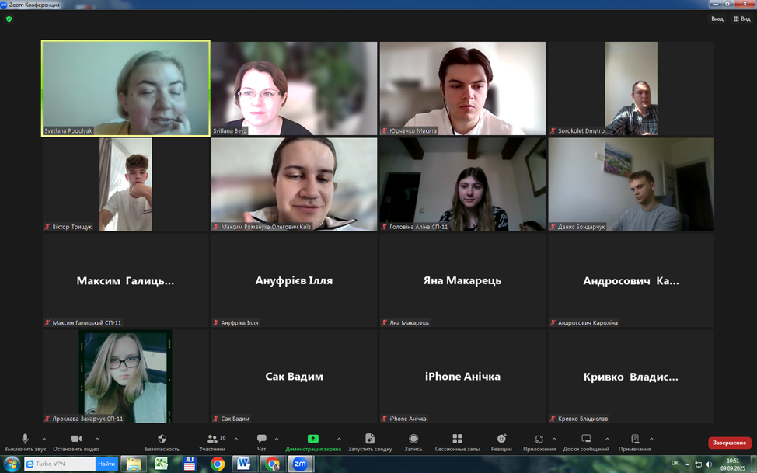Open the Reactions (Реакции) menu

(501, 440)
